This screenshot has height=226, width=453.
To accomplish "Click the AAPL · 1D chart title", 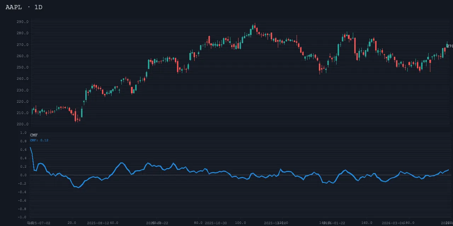I will (x=24, y=7).
